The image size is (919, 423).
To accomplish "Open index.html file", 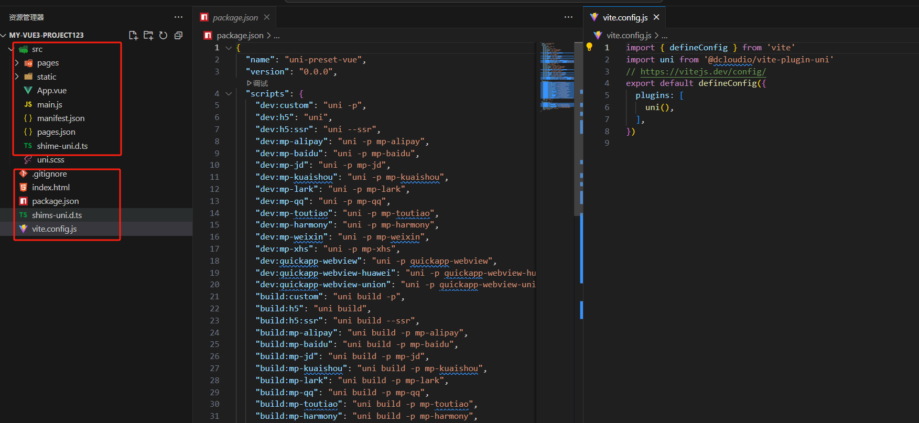I will coord(51,188).
